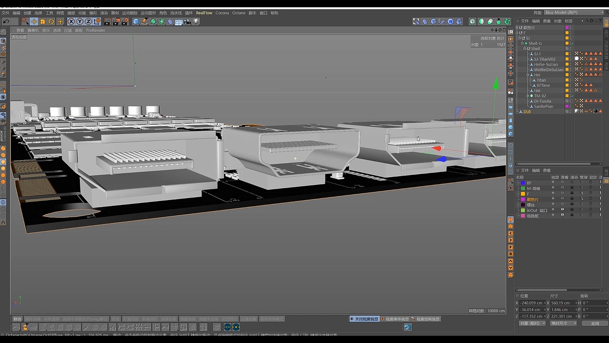Screen dimensions: 609x343
Task: Click the X position field
Action: 532,303
